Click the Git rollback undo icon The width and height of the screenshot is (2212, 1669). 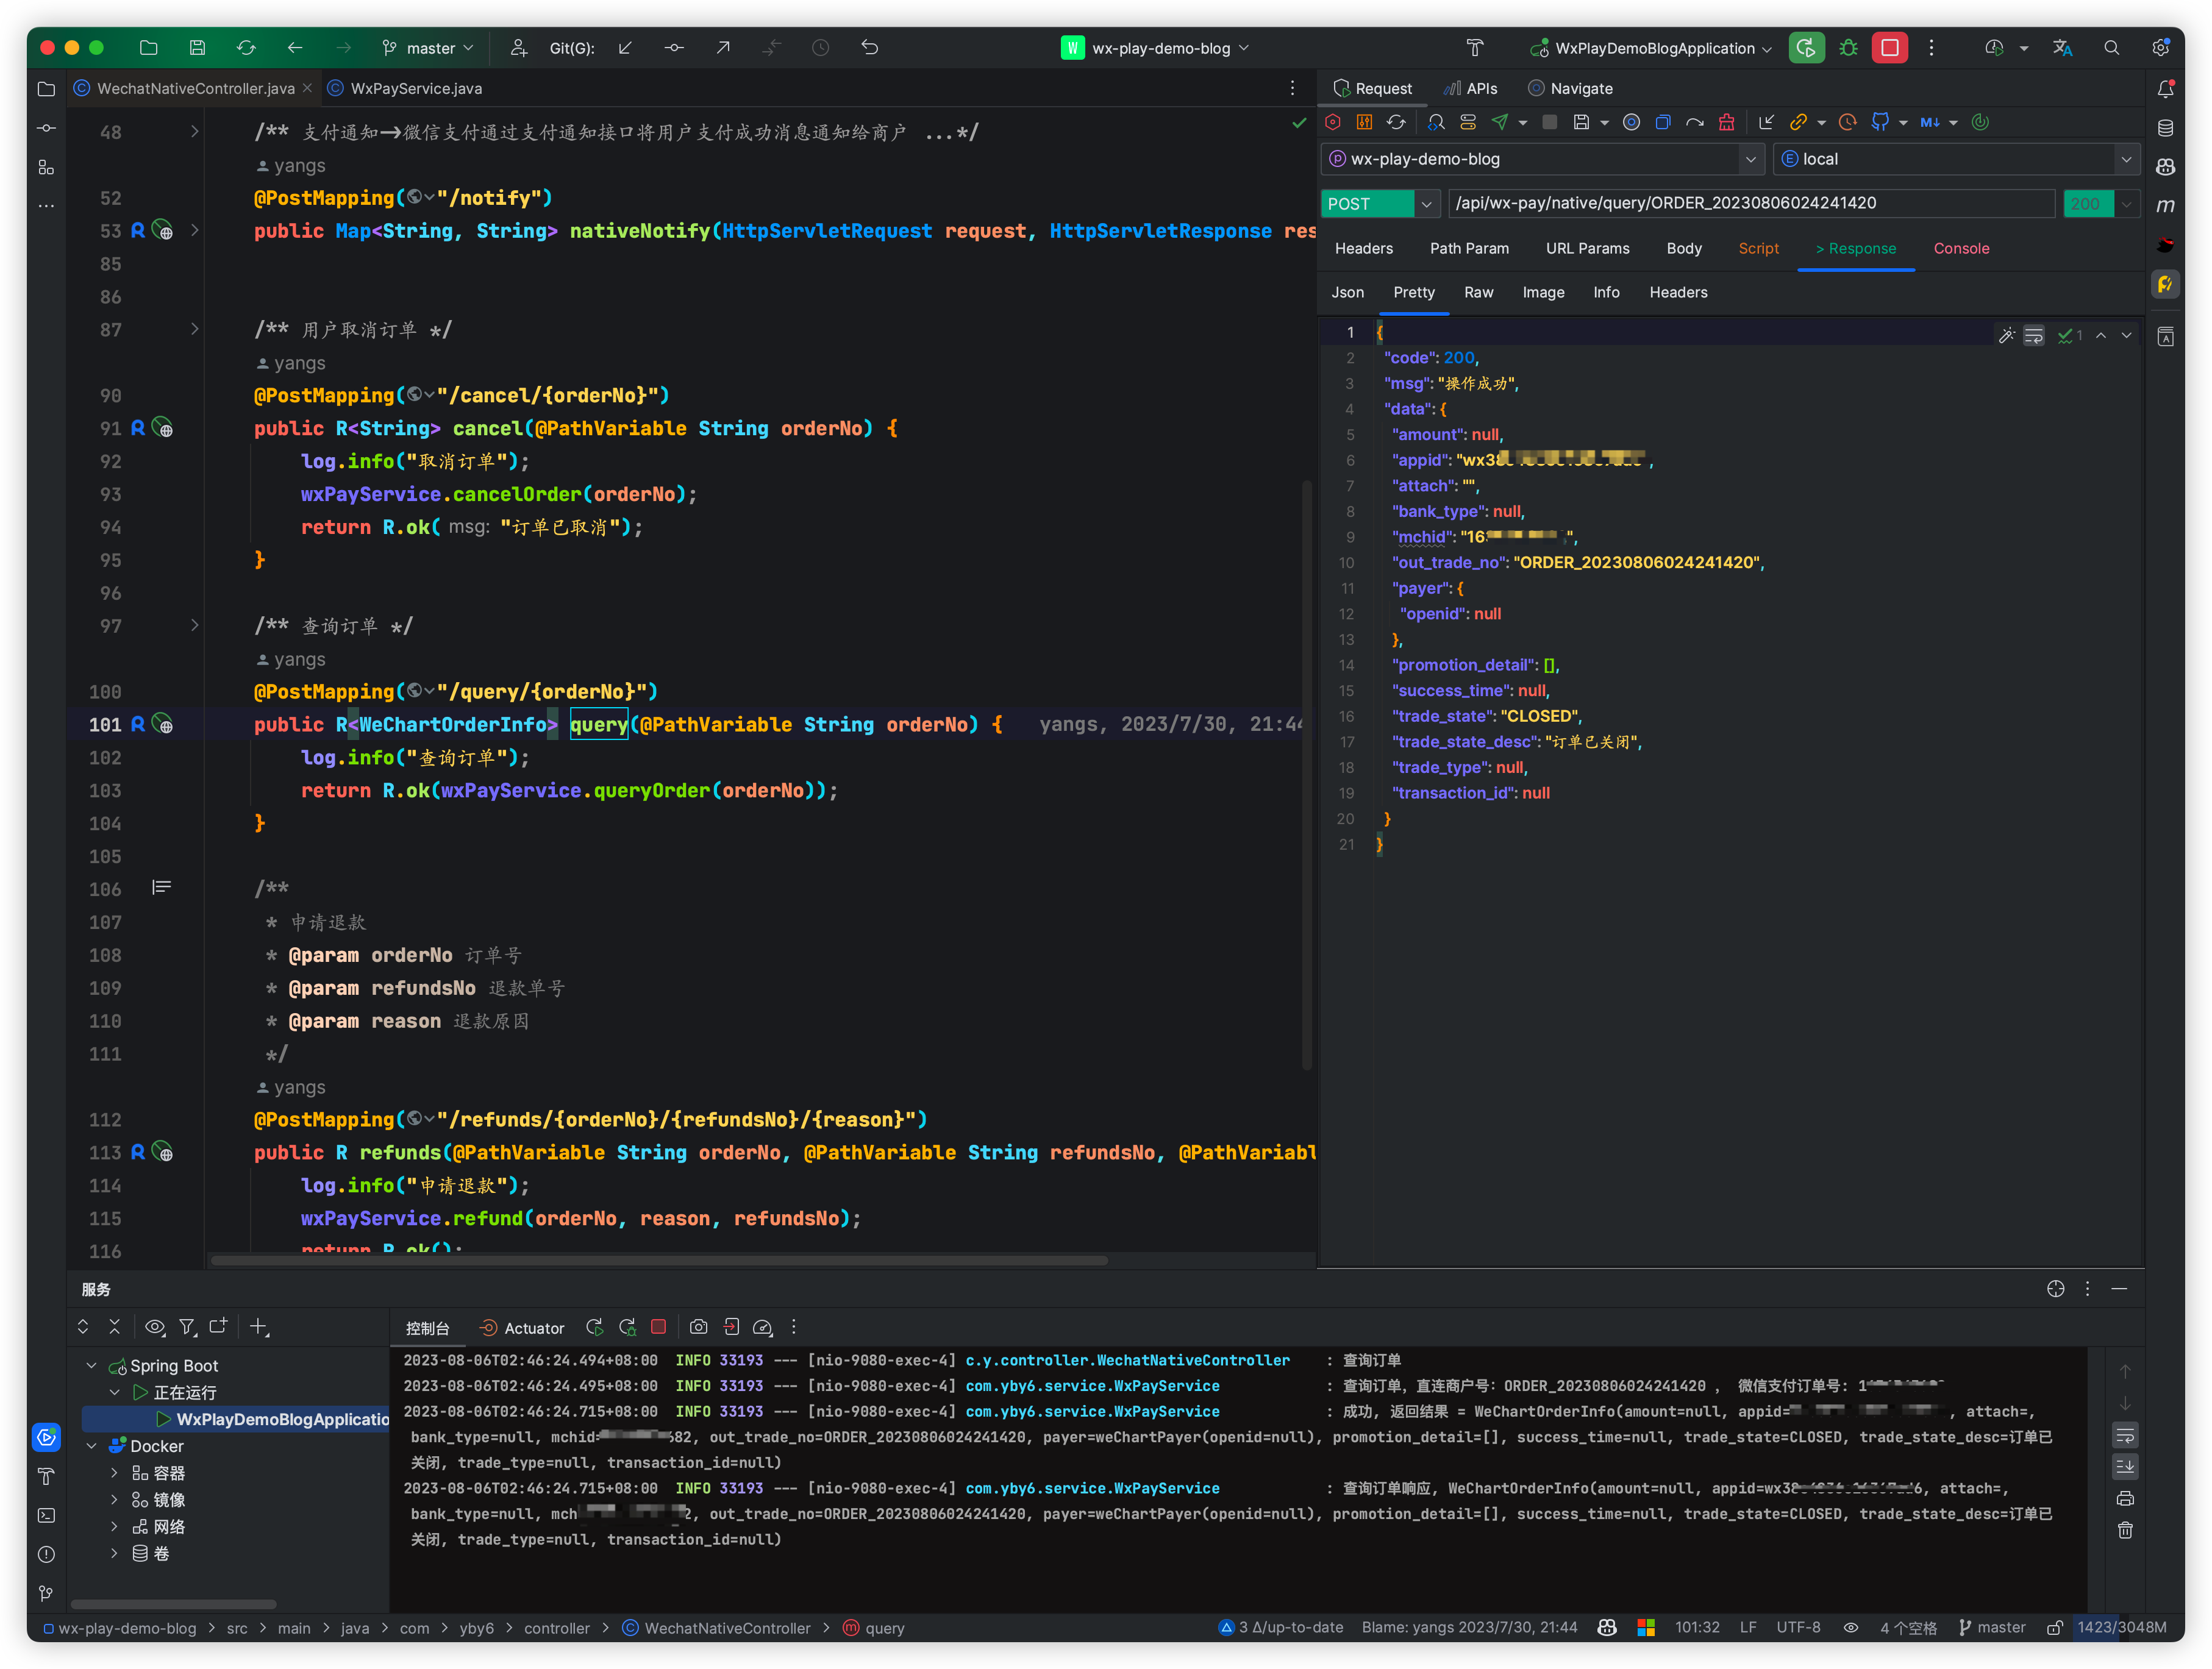(x=869, y=48)
